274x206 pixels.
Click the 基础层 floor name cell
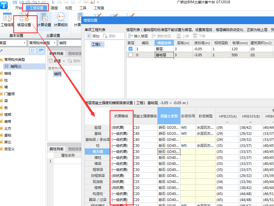[x=164, y=55]
